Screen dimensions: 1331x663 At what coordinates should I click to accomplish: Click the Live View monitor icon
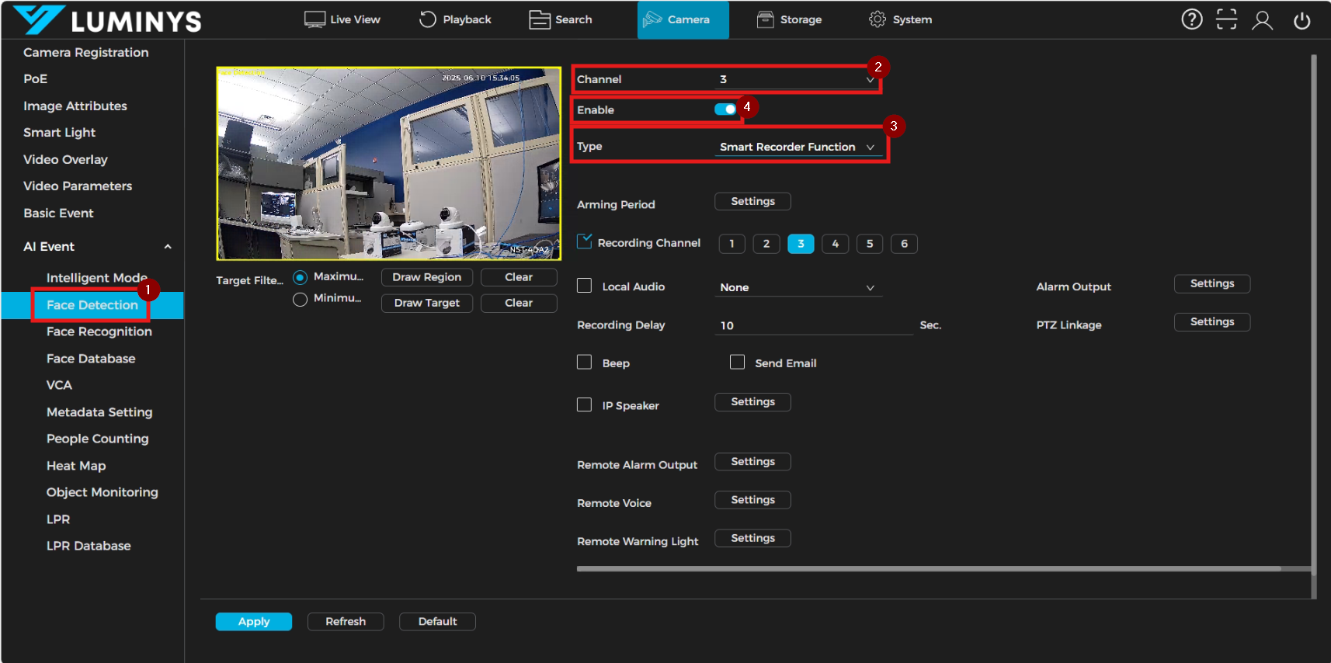(315, 19)
